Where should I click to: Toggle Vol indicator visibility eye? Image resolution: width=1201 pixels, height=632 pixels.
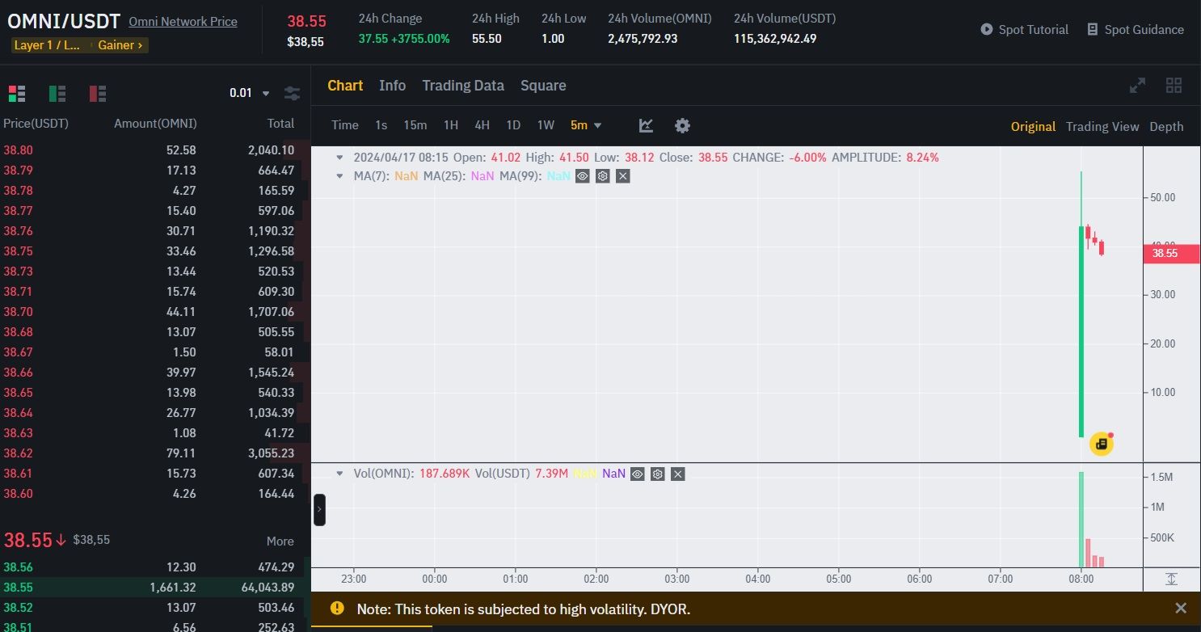(638, 474)
